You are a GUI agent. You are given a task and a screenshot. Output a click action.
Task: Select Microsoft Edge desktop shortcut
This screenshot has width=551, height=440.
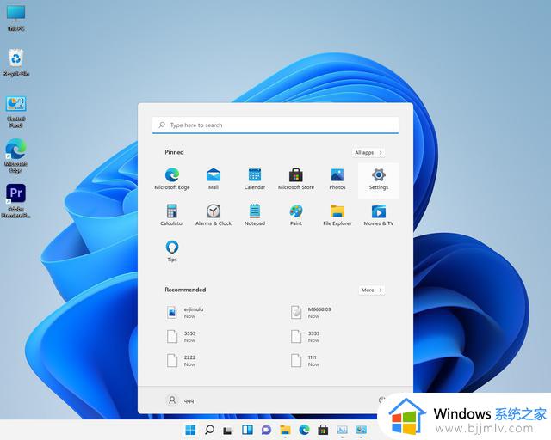pyautogui.click(x=15, y=156)
